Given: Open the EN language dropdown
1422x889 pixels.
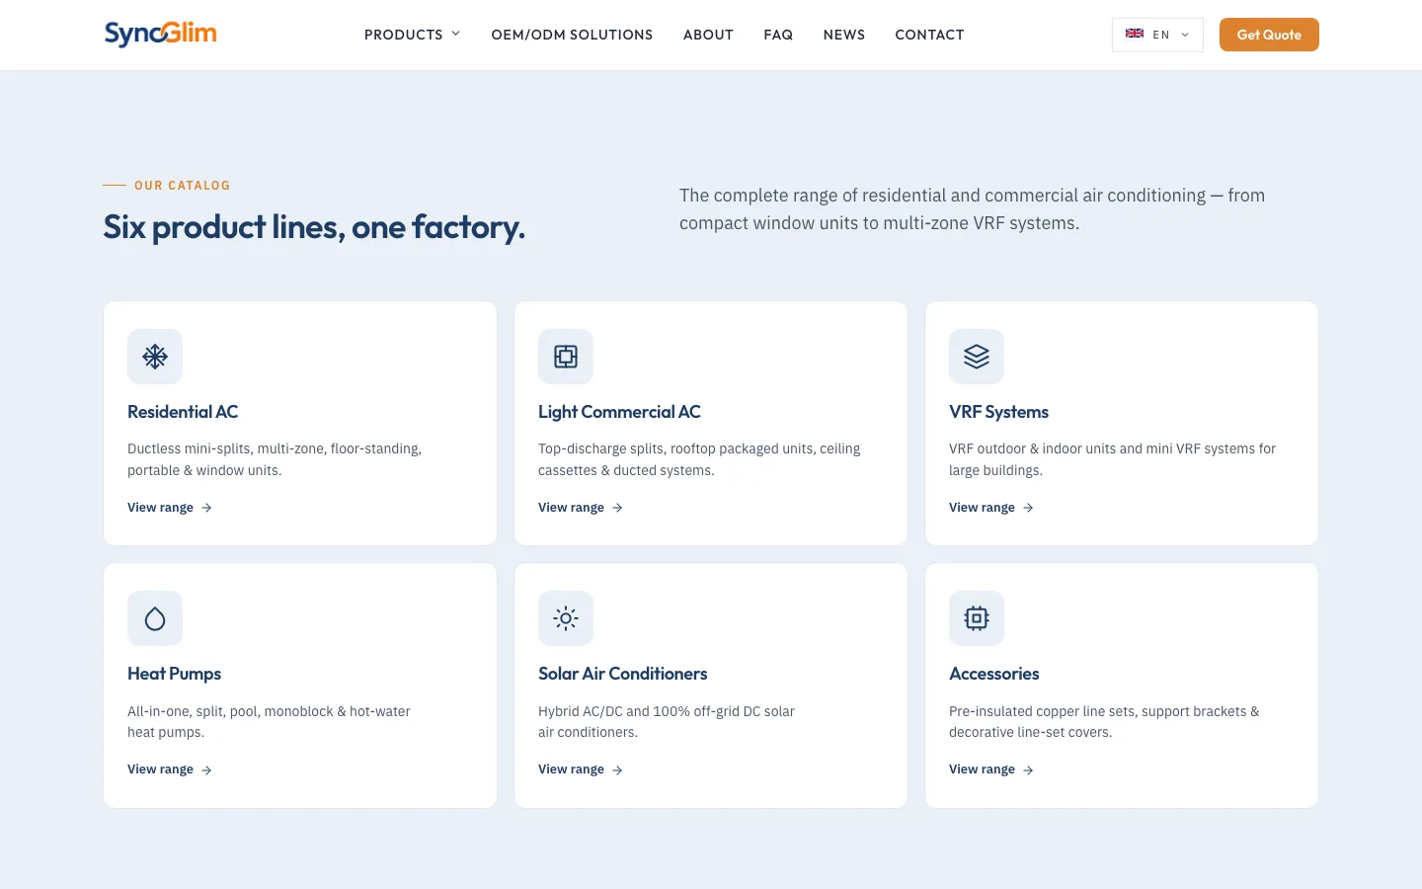Looking at the screenshot, I should (1157, 35).
